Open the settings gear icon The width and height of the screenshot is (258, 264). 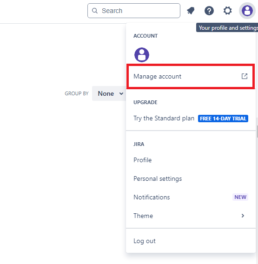pyautogui.click(x=227, y=11)
